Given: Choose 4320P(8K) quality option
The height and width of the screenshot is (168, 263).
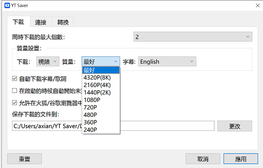Looking at the screenshot, I should pyautogui.click(x=101, y=78).
